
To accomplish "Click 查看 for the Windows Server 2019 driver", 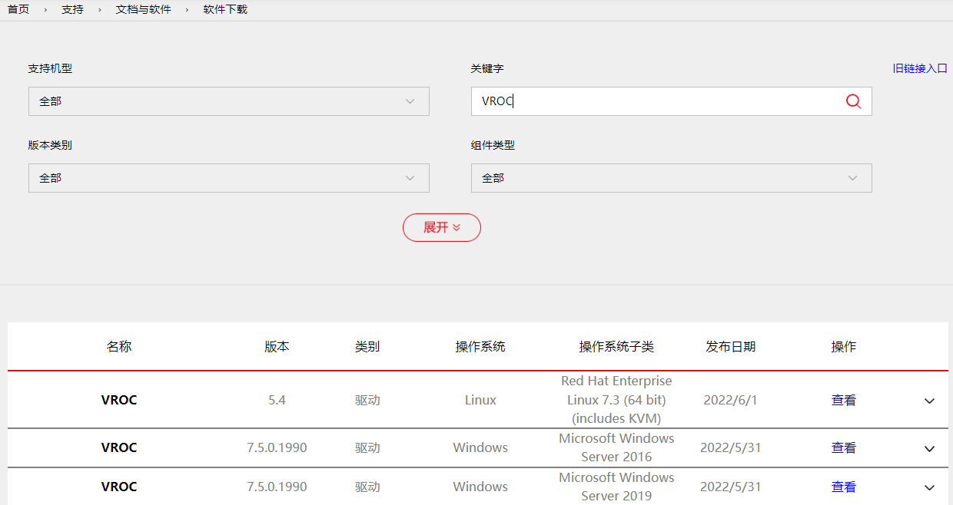I will [x=844, y=487].
